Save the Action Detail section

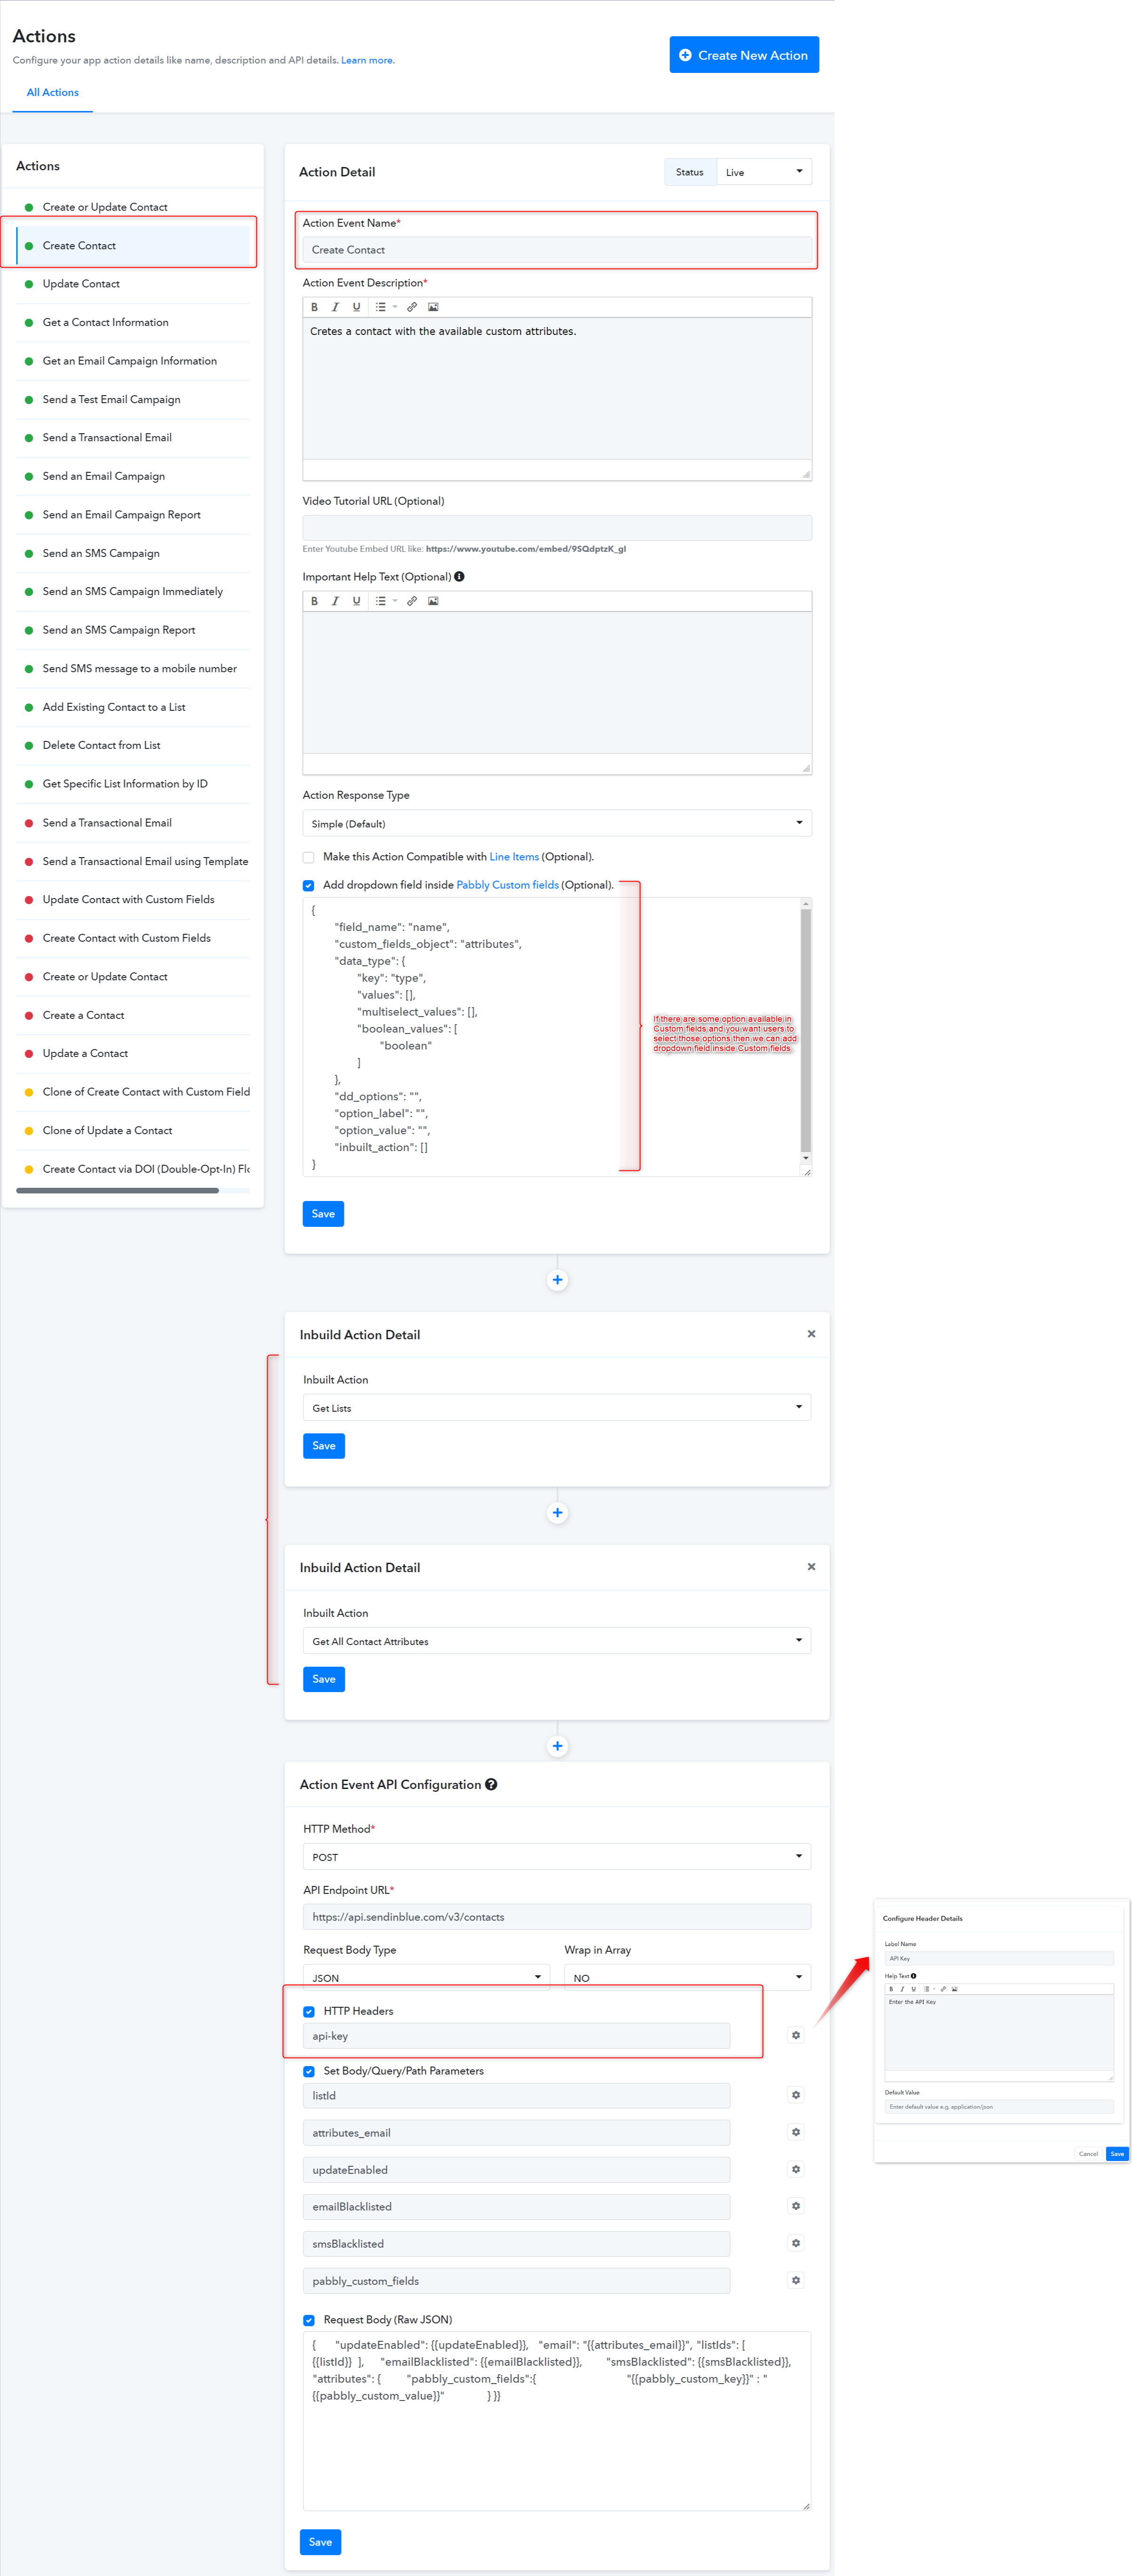coord(323,1214)
